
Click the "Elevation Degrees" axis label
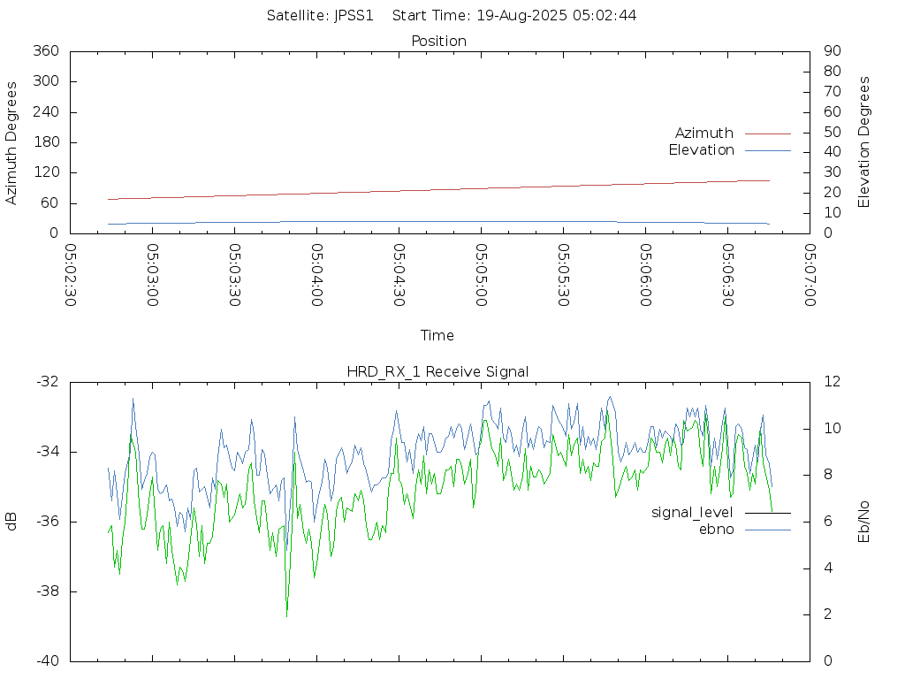[863, 142]
